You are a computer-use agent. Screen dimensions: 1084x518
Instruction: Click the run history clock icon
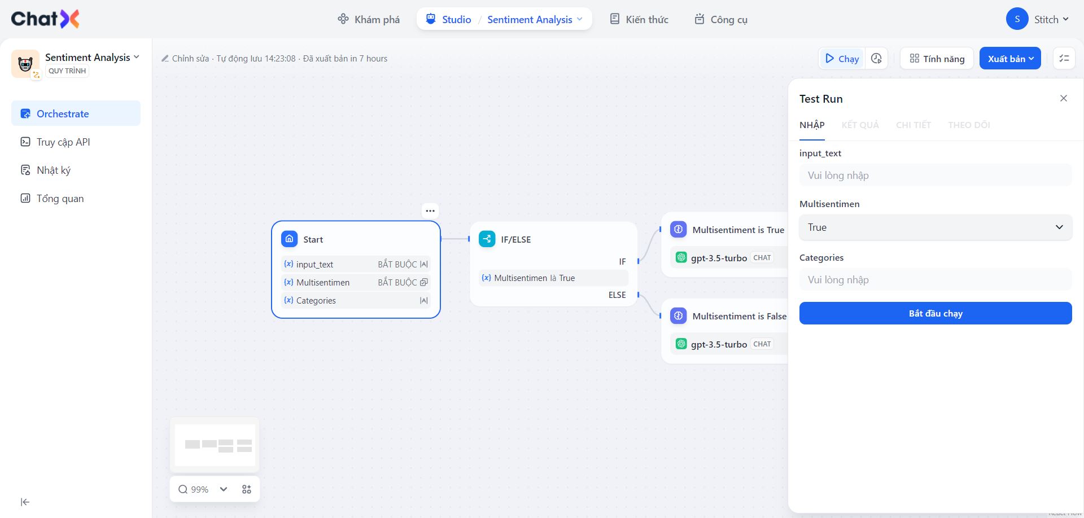[876, 59]
